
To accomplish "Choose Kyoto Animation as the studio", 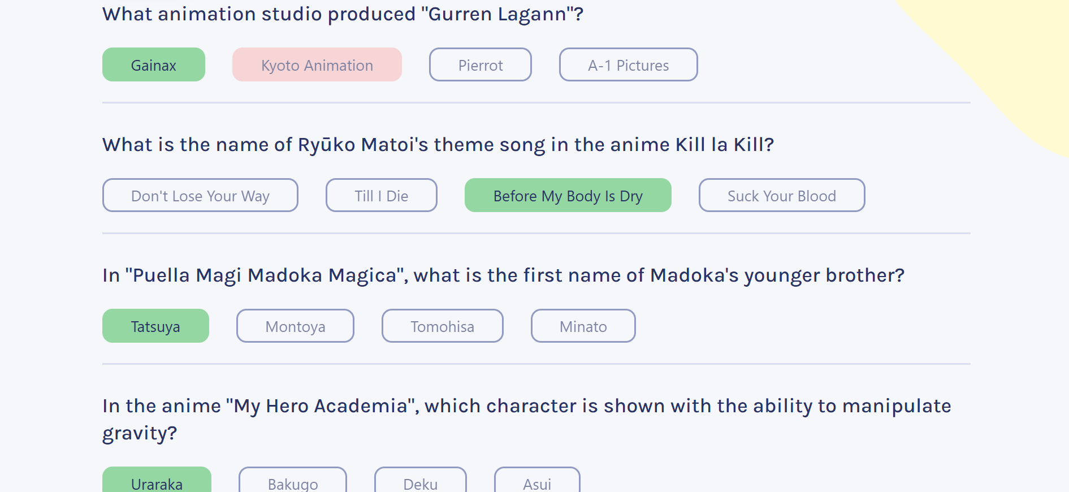I will click(x=317, y=65).
